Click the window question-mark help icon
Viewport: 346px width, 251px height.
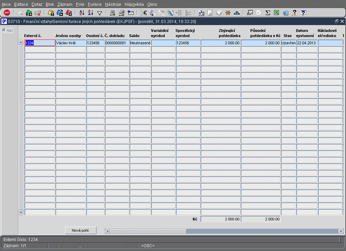coord(304,13)
